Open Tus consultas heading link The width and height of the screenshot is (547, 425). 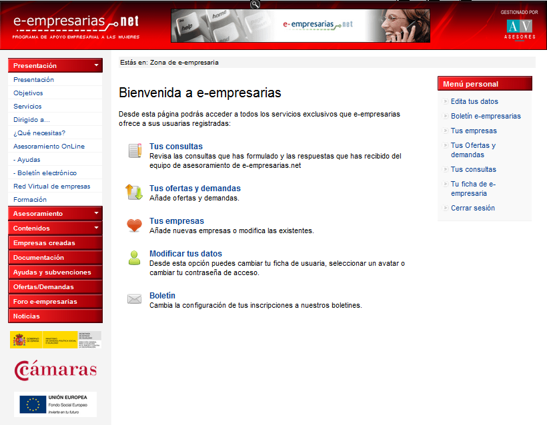pos(176,147)
